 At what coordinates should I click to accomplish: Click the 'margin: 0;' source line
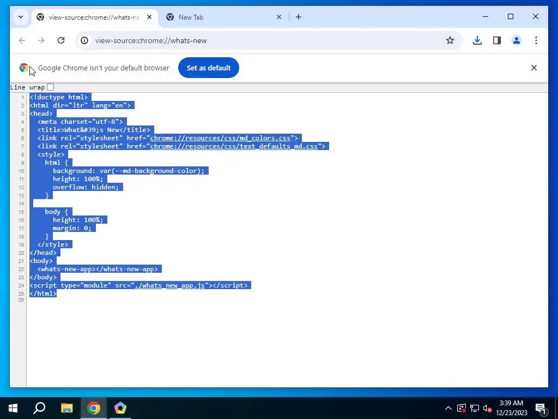72,229
